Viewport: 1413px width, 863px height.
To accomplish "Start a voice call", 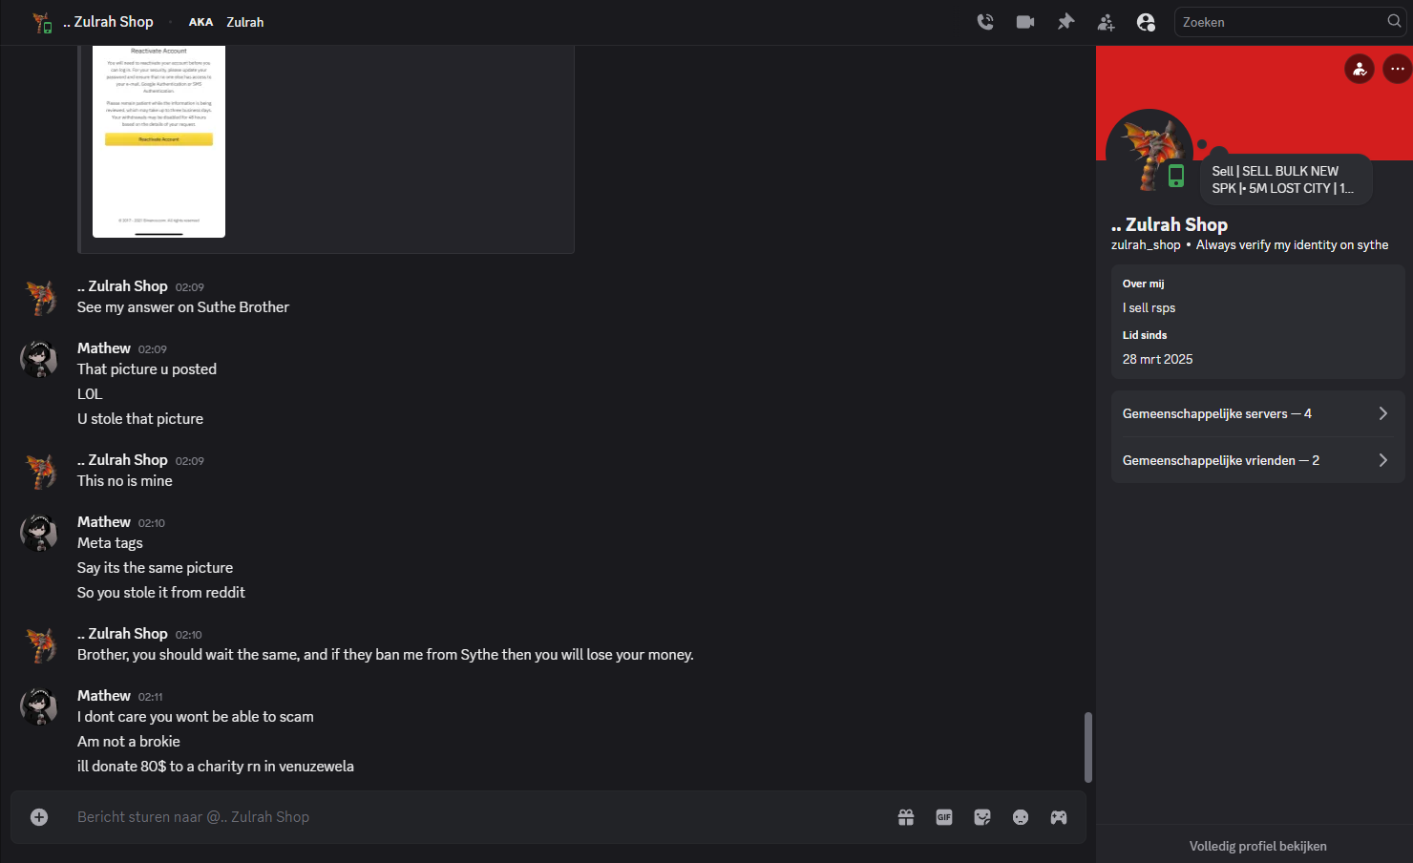I will point(985,22).
